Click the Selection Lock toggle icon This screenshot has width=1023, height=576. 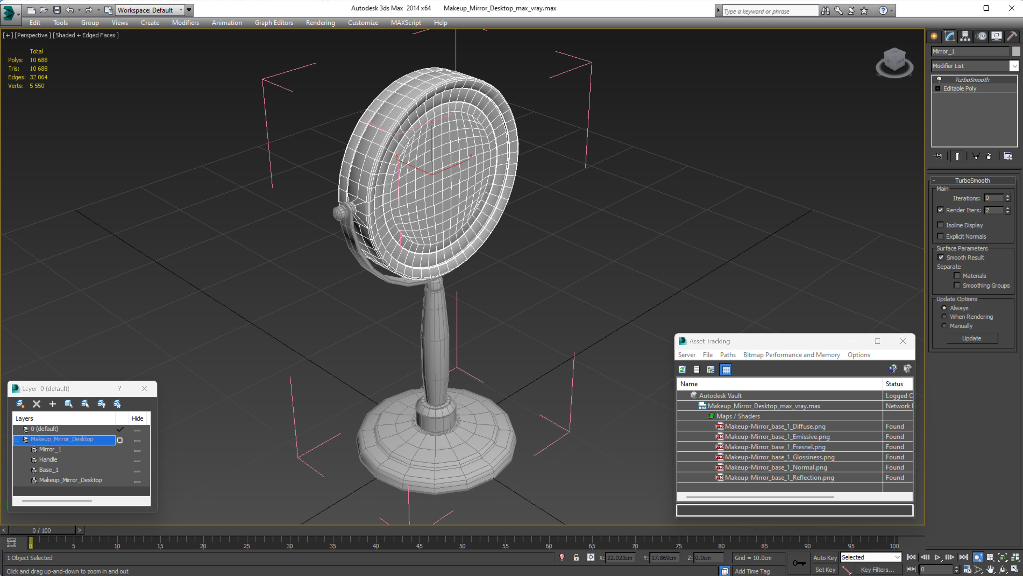click(x=576, y=558)
